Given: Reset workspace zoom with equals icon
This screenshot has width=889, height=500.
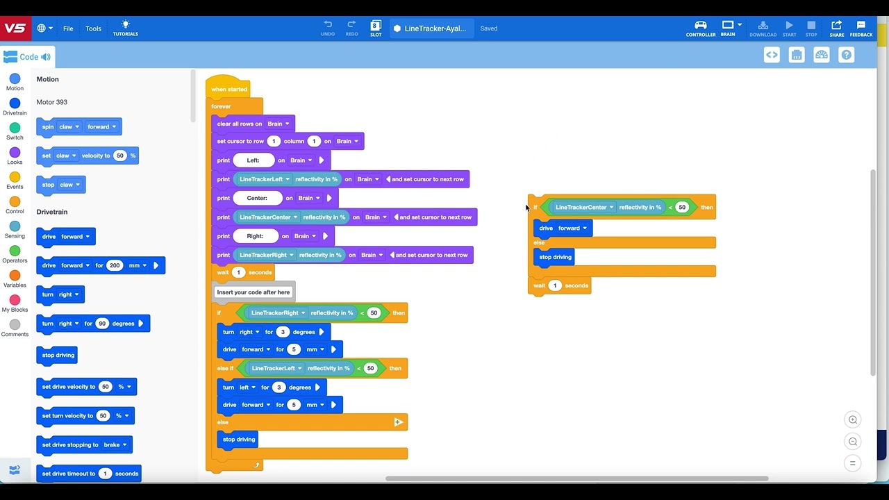Looking at the screenshot, I should [x=853, y=463].
